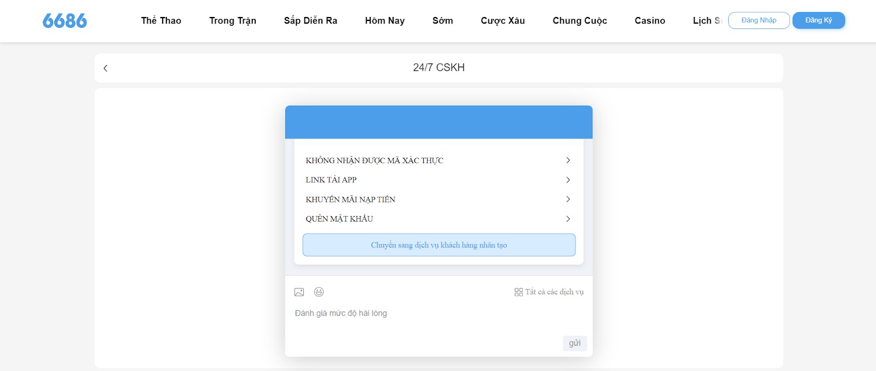Expand KHÔNG NHẬN ĐƯỢC MÃ XÁC THỰC chevron

pos(568,160)
